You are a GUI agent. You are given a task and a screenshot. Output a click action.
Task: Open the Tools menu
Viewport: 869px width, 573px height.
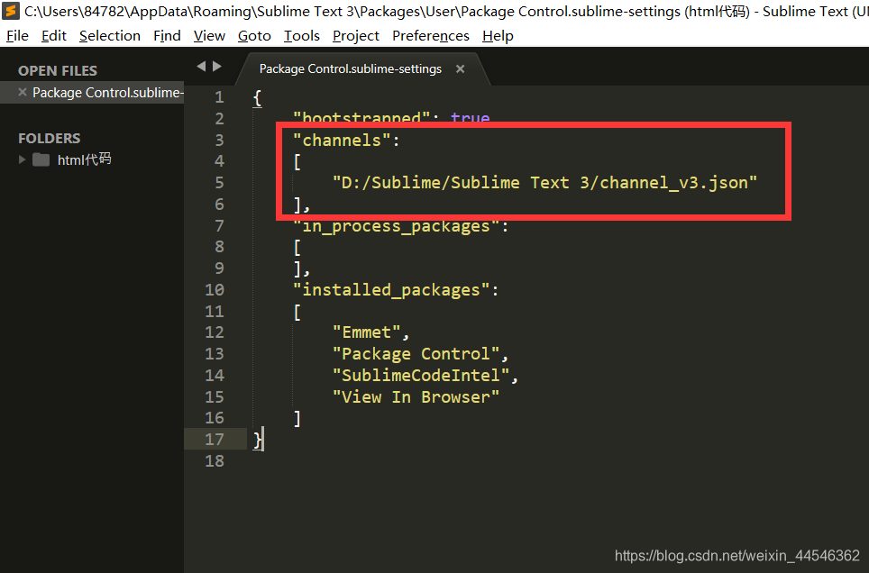pos(301,36)
